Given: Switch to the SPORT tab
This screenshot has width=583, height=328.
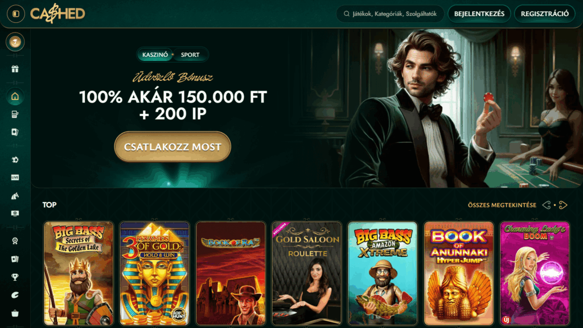Looking at the screenshot, I should point(190,55).
